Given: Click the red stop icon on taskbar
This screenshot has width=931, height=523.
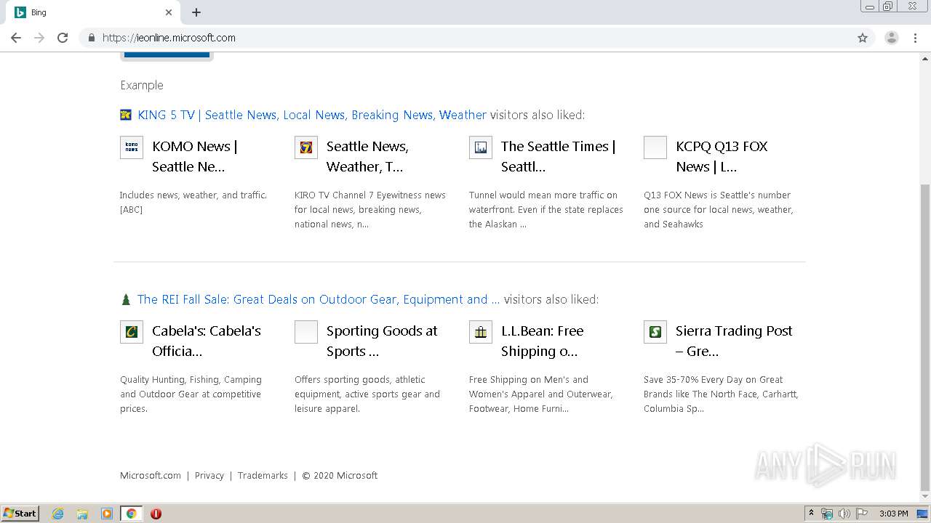Looking at the screenshot, I should coord(156,514).
